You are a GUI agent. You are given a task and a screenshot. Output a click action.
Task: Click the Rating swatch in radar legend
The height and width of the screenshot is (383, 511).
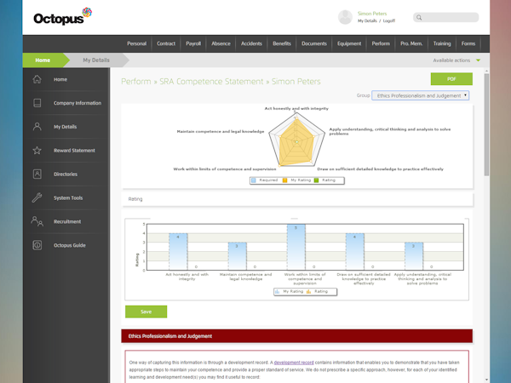click(324, 180)
